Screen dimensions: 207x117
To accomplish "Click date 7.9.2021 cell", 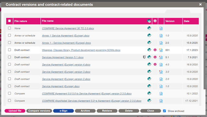I will [x=192, y=57].
